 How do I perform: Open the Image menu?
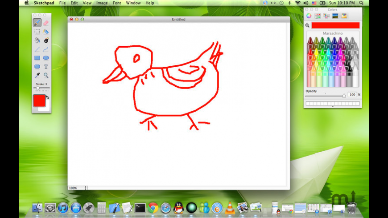click(x=102, y=3)
